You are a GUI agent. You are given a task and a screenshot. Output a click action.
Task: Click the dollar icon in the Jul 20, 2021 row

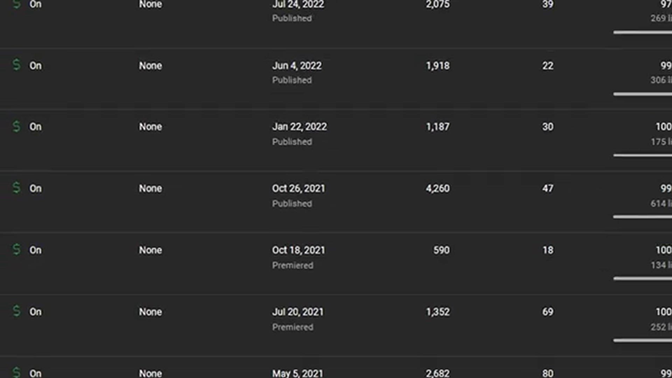pyautogui.click(x=16, y=311)
